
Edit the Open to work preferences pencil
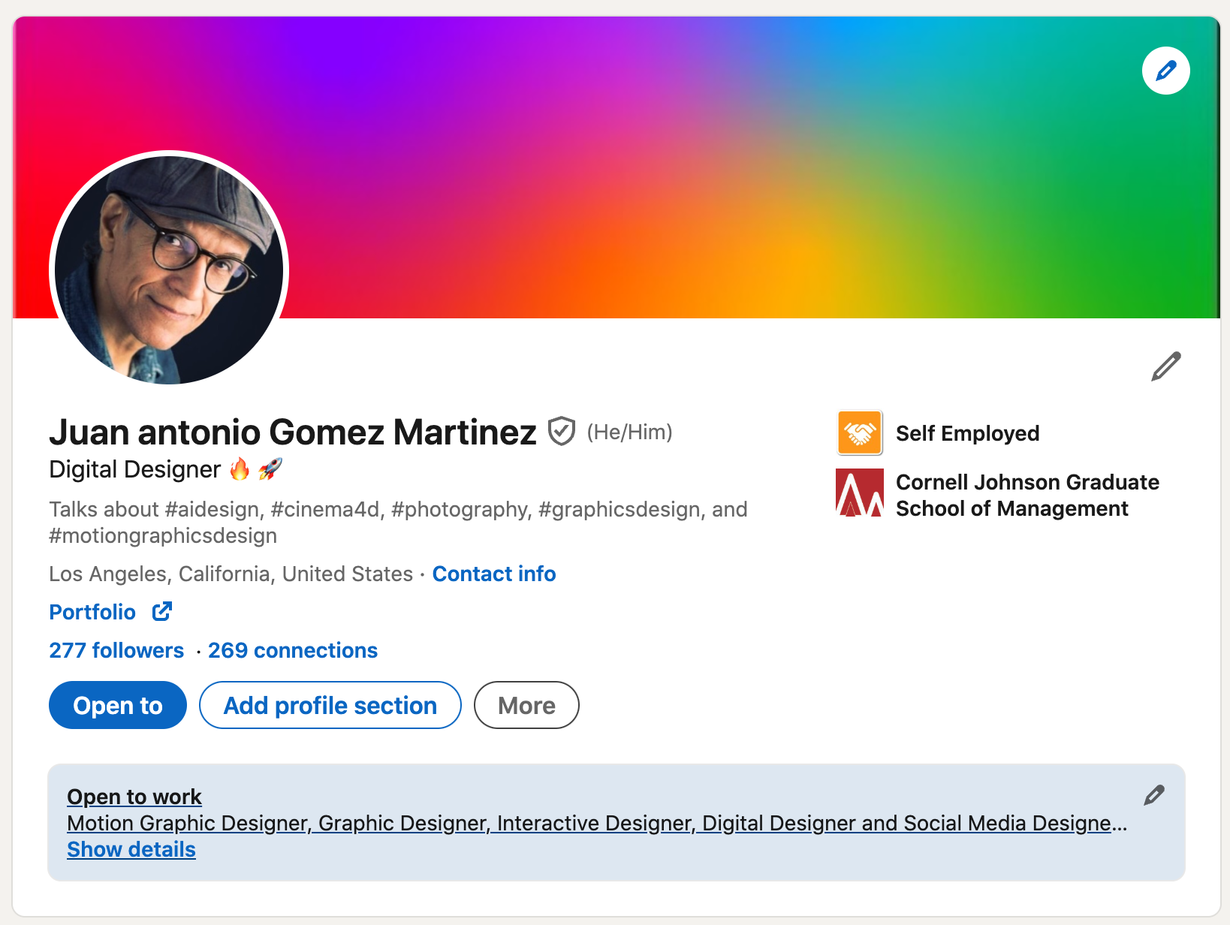(x=1154, y=795)
